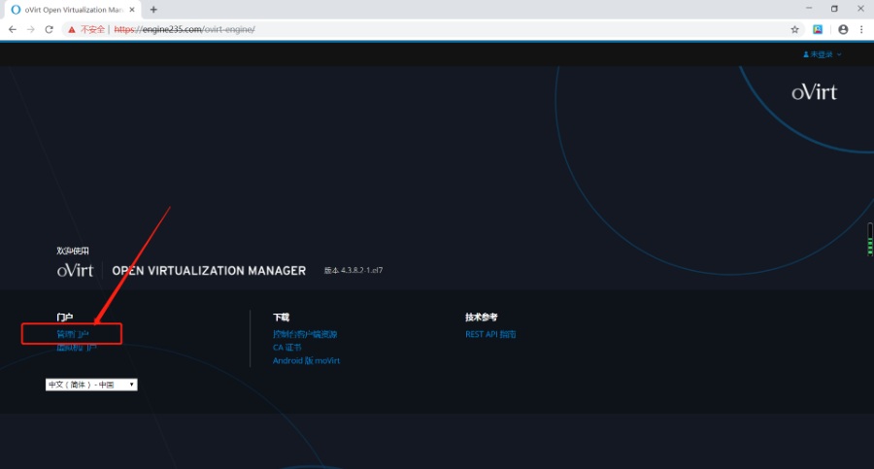Expand the 中文（简体）language dropdown
This screenshot has height=469, width=874.
(x=91, y=385)
